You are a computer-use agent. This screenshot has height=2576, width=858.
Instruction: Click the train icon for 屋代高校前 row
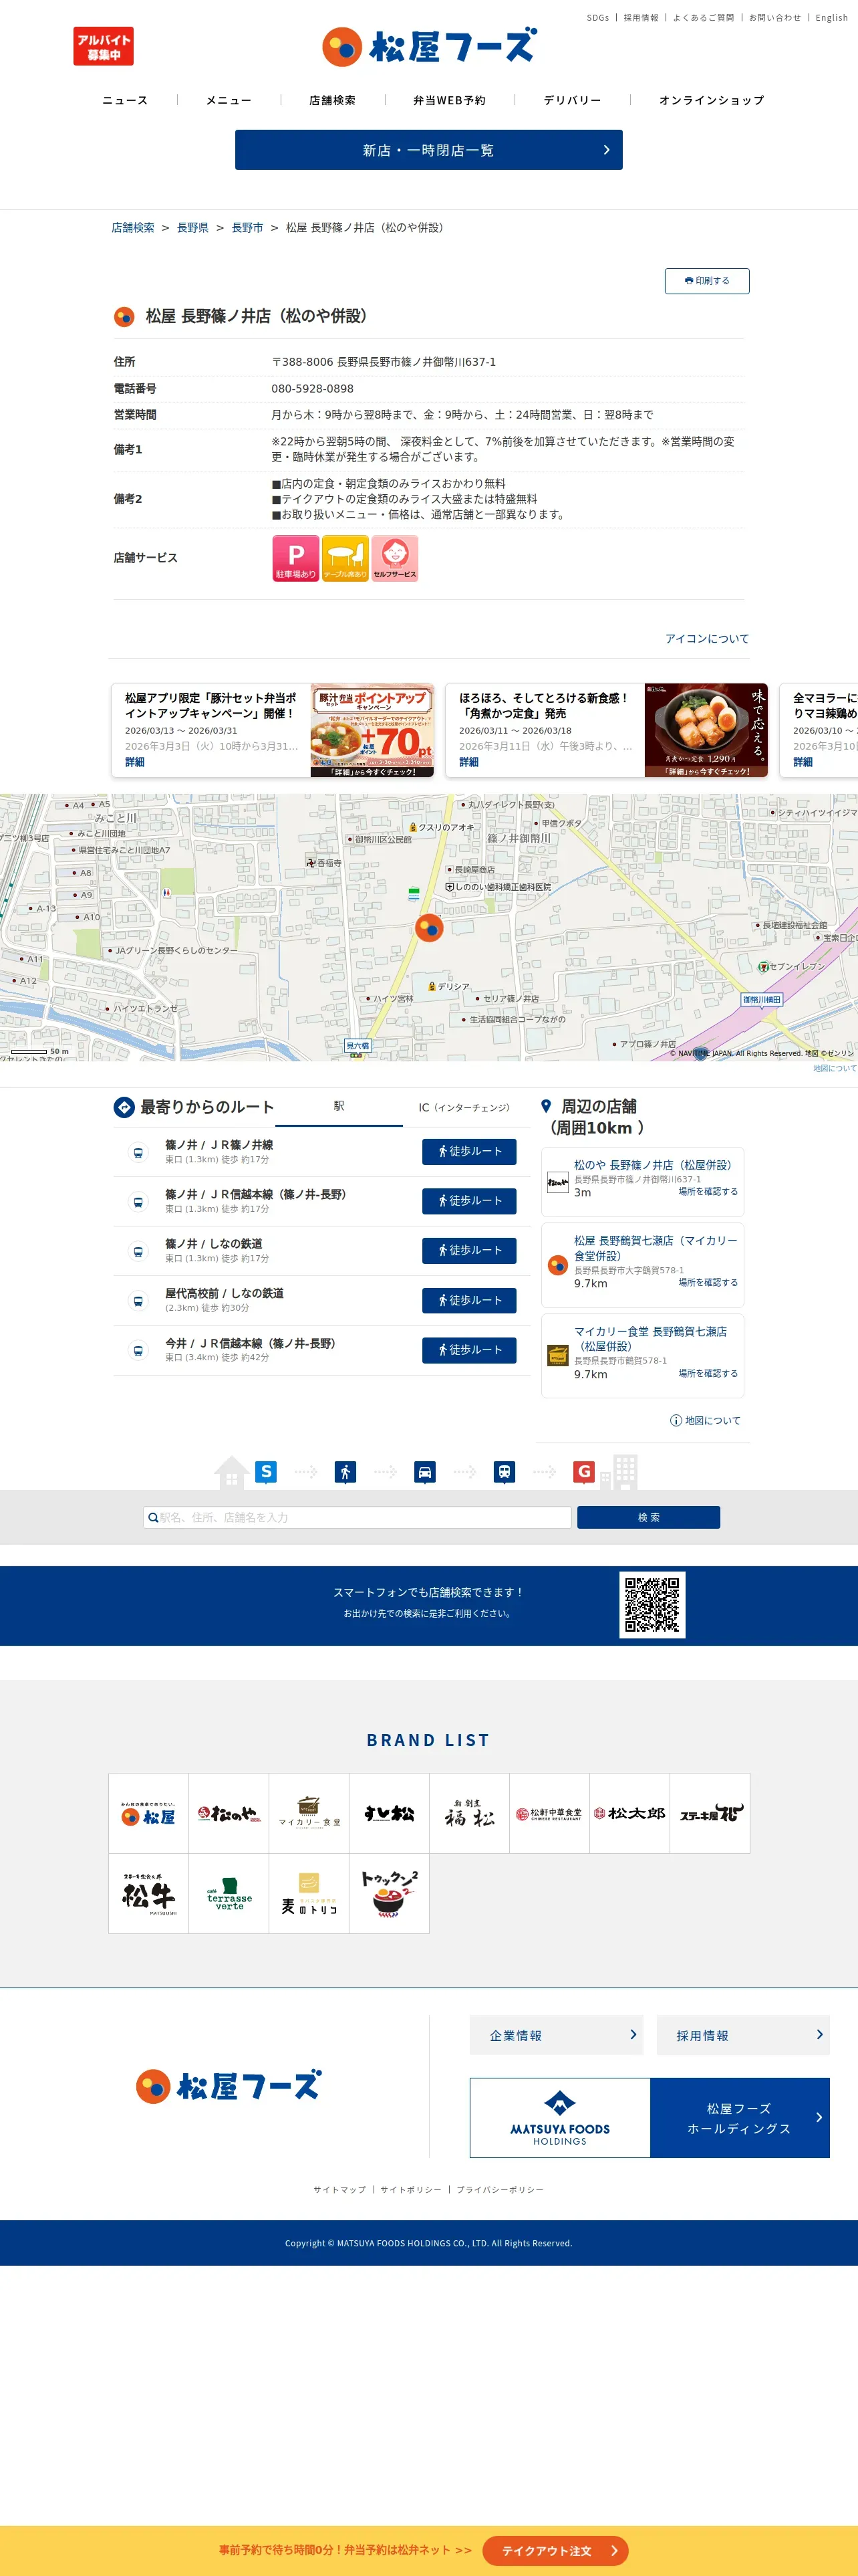pos(139,1301)
